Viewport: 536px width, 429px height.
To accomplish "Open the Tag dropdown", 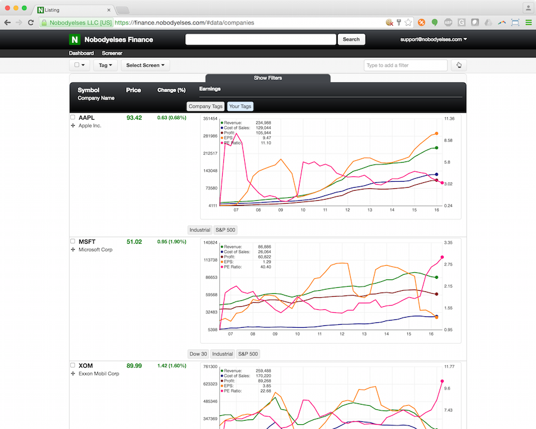I will (105, 65).
